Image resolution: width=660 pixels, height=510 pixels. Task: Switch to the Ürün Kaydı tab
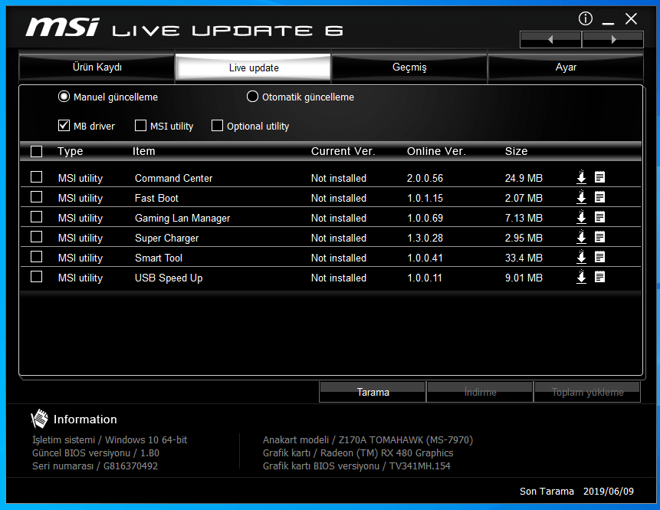pyautogui.click(x=97, y=67)
